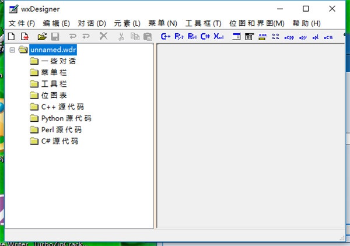
Task: Open the 位图和界图(M) menu
Action: [257, 23]
